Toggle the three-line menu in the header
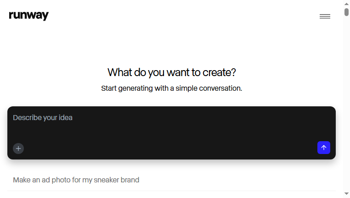350x198 pixels. 325,16
